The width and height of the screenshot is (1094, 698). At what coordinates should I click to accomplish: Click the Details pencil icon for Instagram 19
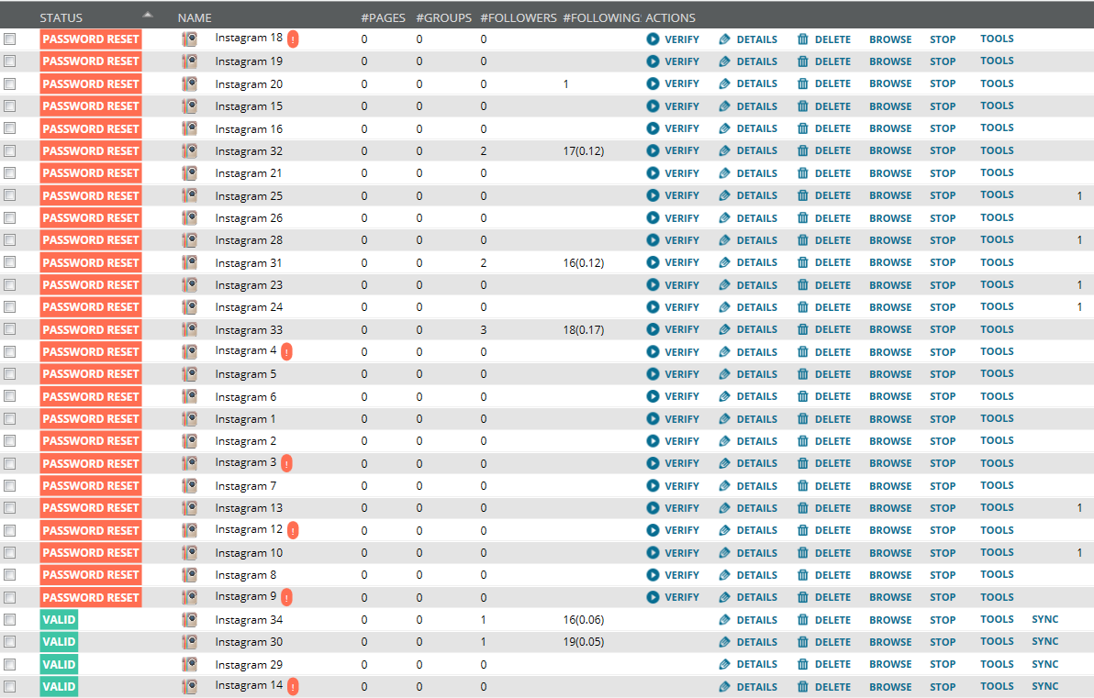click(x=725, y=61)
